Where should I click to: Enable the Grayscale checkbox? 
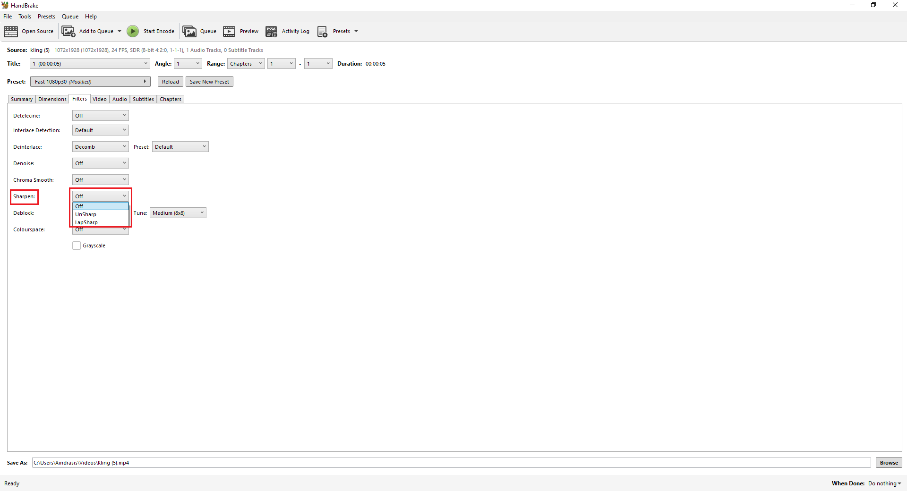click(77, 245)
